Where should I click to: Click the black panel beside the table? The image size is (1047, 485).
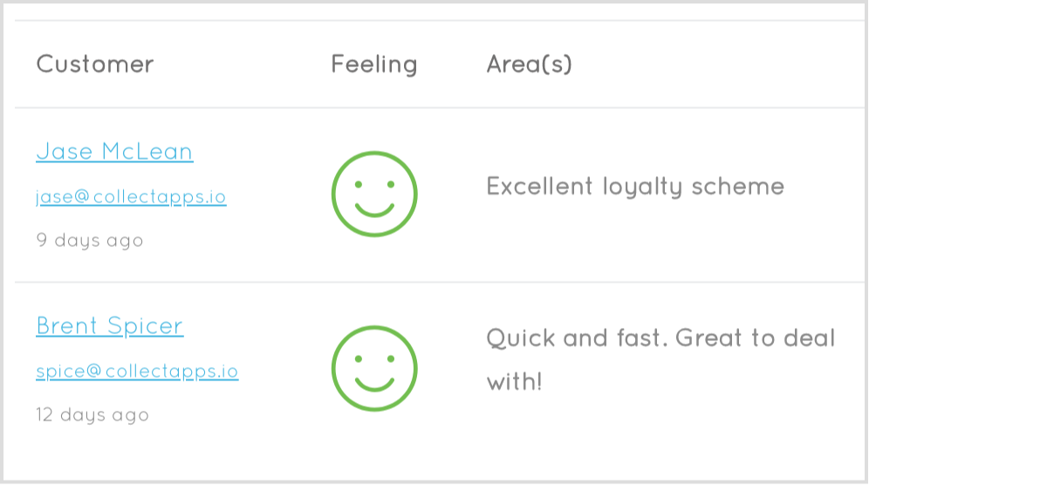[957, 242]
